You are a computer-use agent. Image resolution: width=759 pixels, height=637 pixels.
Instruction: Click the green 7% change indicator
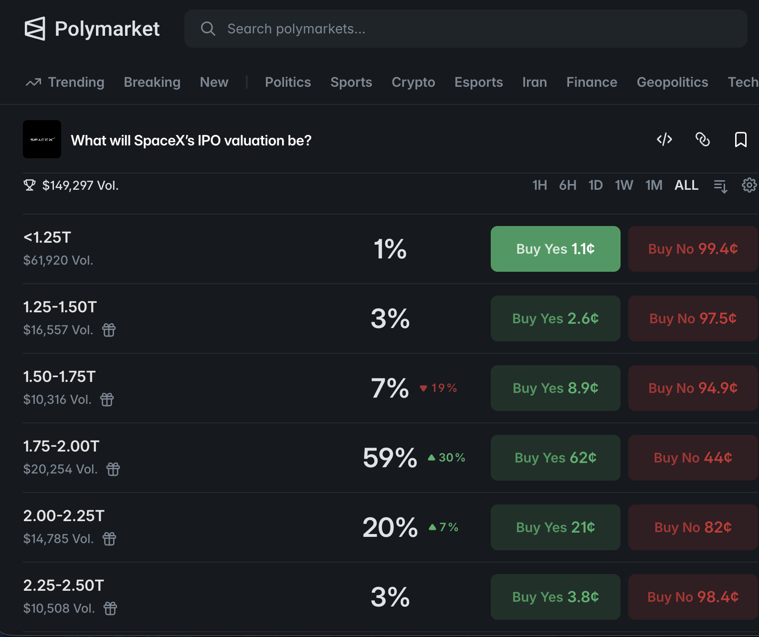(x=443, y=527)
